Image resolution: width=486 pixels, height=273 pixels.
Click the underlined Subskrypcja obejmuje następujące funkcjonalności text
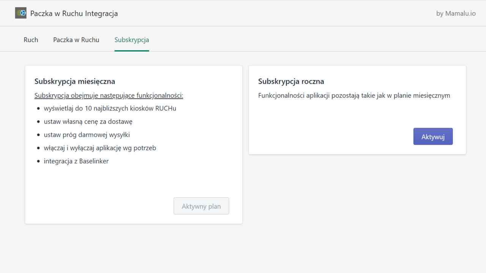[109, 95]
